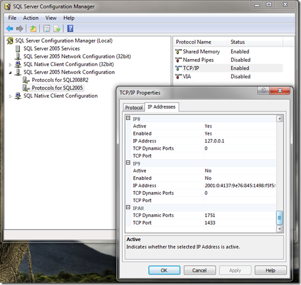301x285 pixels.
Task: Click the Shared Memory protocol icon
Action: click(x=179, y=52)
